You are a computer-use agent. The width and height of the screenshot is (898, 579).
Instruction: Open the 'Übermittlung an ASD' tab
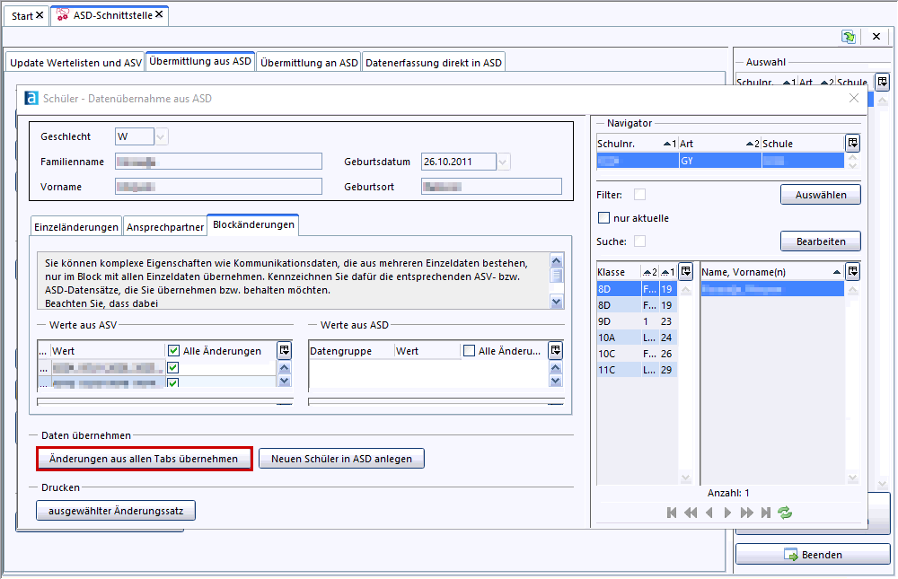[310, 62]
